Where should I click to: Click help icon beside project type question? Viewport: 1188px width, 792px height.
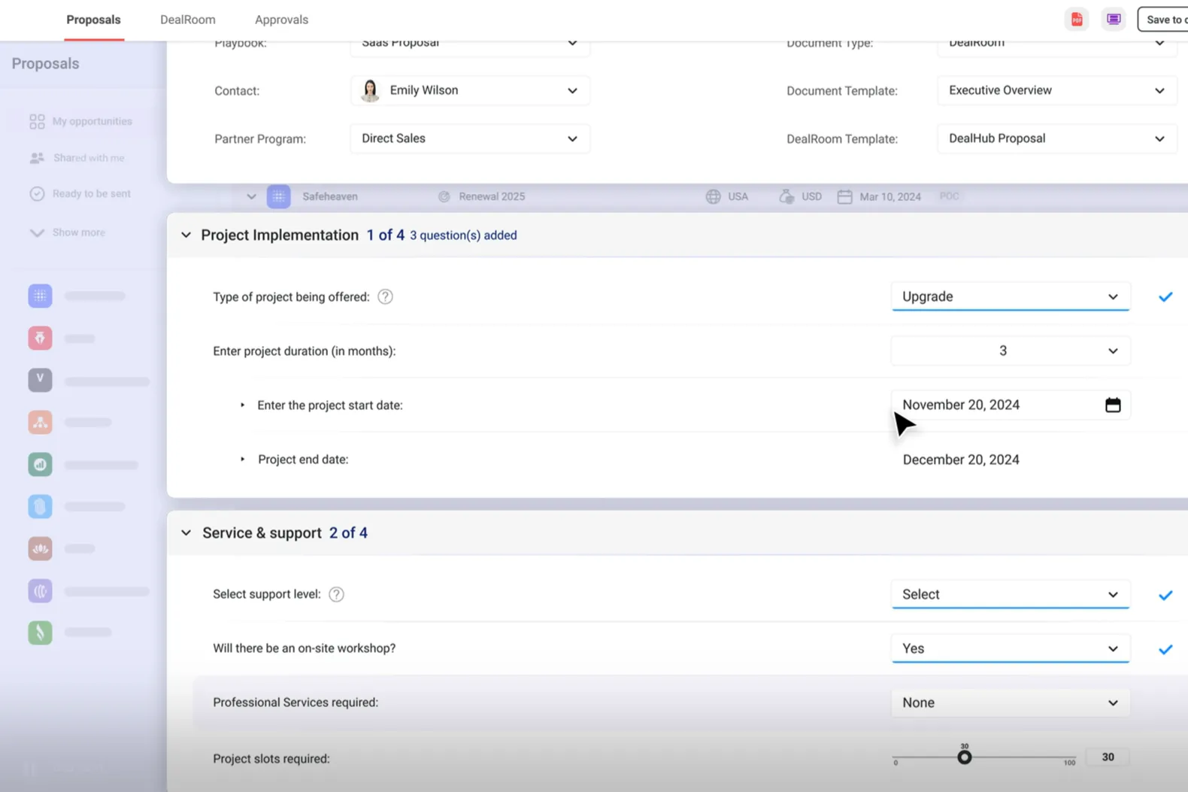click(x=385, y=297)
